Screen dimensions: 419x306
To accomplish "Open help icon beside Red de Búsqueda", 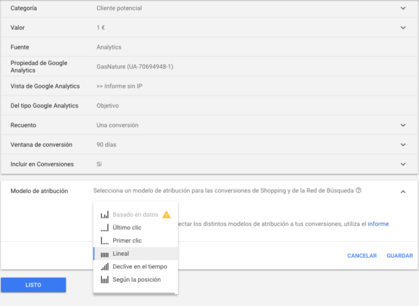I will [x=359, y=190].
